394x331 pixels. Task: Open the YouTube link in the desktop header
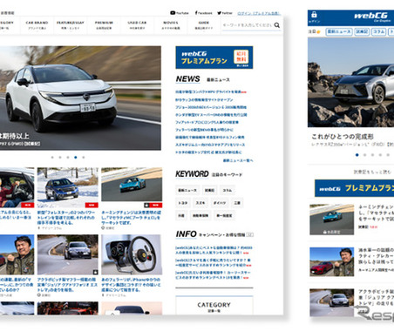click(180, 13)
